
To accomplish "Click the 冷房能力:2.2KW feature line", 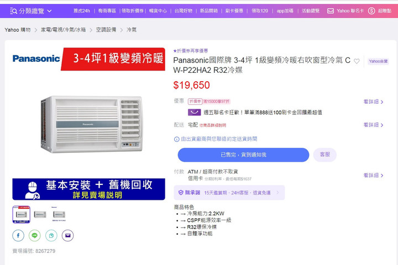I will coord(206,214).
